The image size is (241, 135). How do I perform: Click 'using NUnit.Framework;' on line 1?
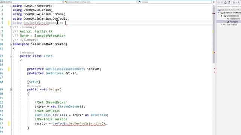point(33,6)
